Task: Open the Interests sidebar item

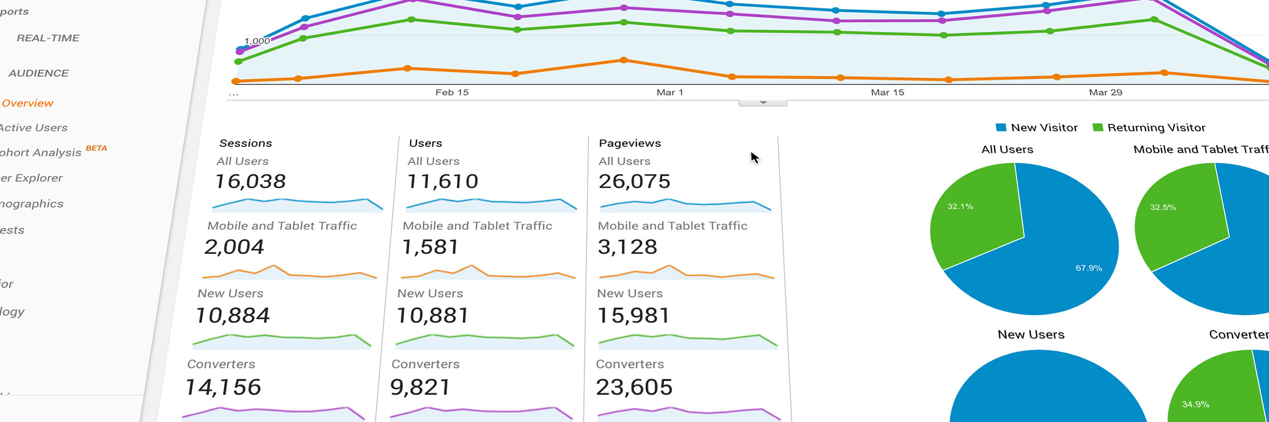Action: [x=12, y=230]
